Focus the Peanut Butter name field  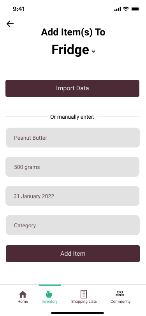pos(73,138)
